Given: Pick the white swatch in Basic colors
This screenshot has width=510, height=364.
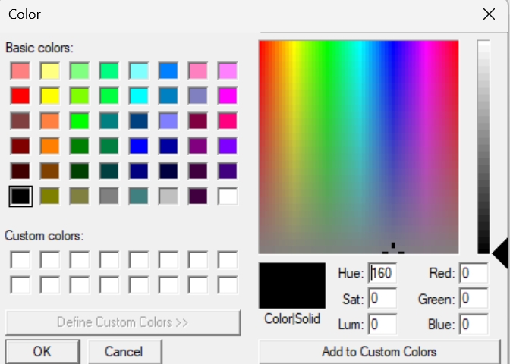Looking at the screenshot, I should 228,196.
